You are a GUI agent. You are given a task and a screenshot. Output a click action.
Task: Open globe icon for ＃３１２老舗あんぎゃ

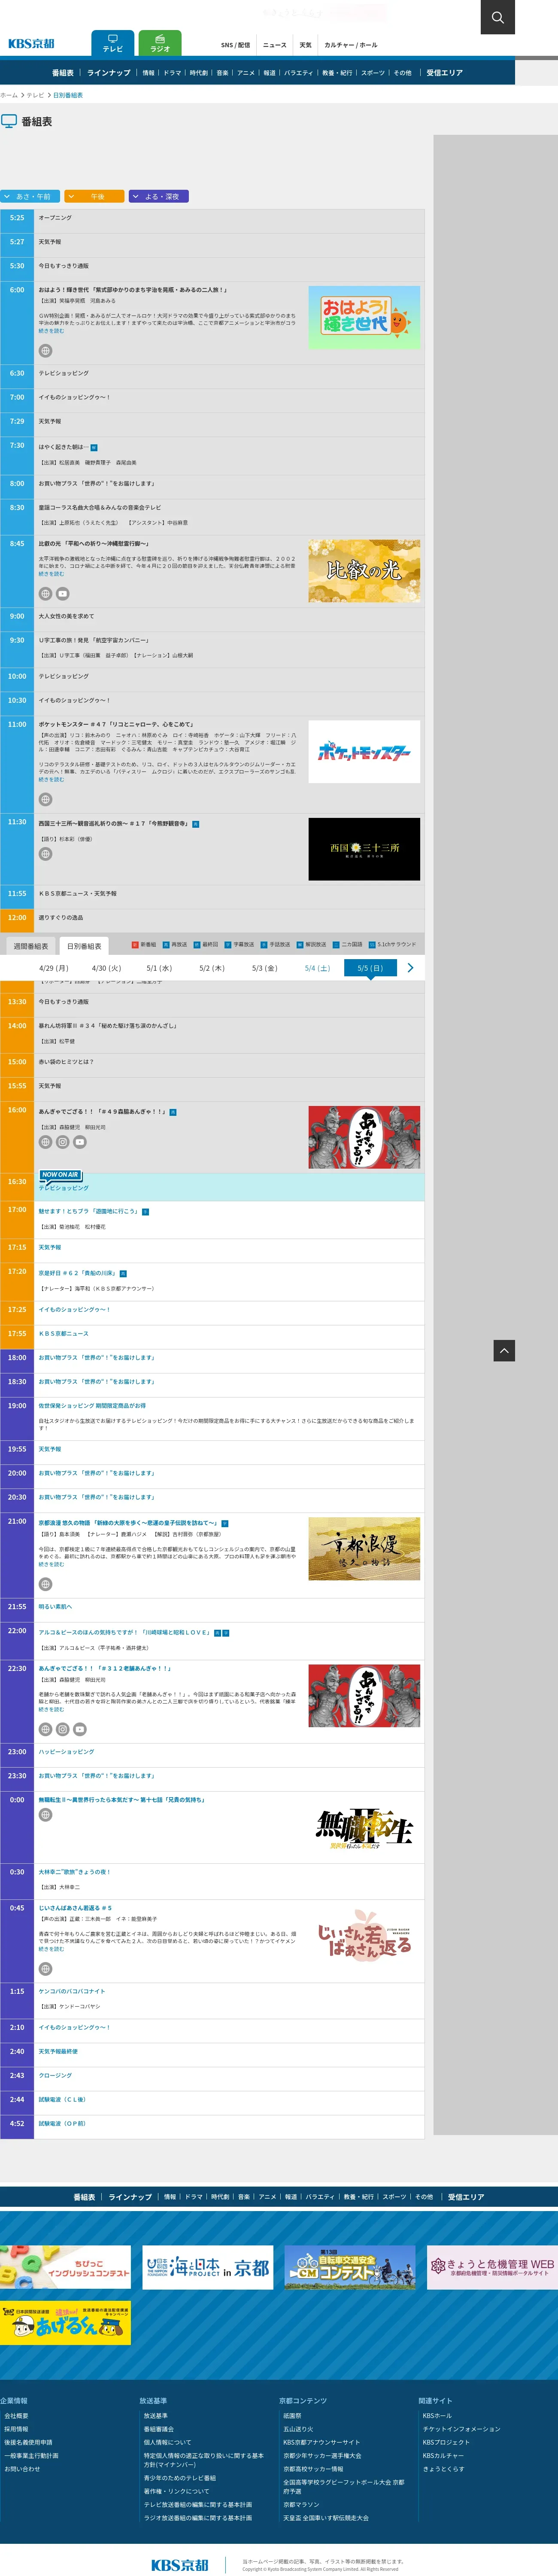click(x=45, y=1729)
